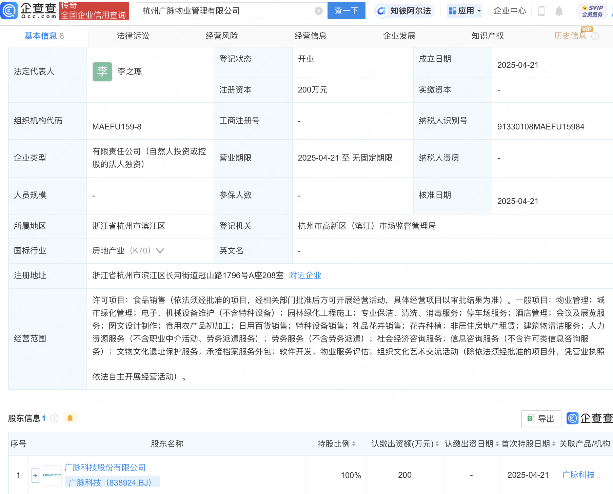Click the 广脉科技（838924.BJ）stock tag
This screenshot has width=613, height=494.
coord(112,482)
